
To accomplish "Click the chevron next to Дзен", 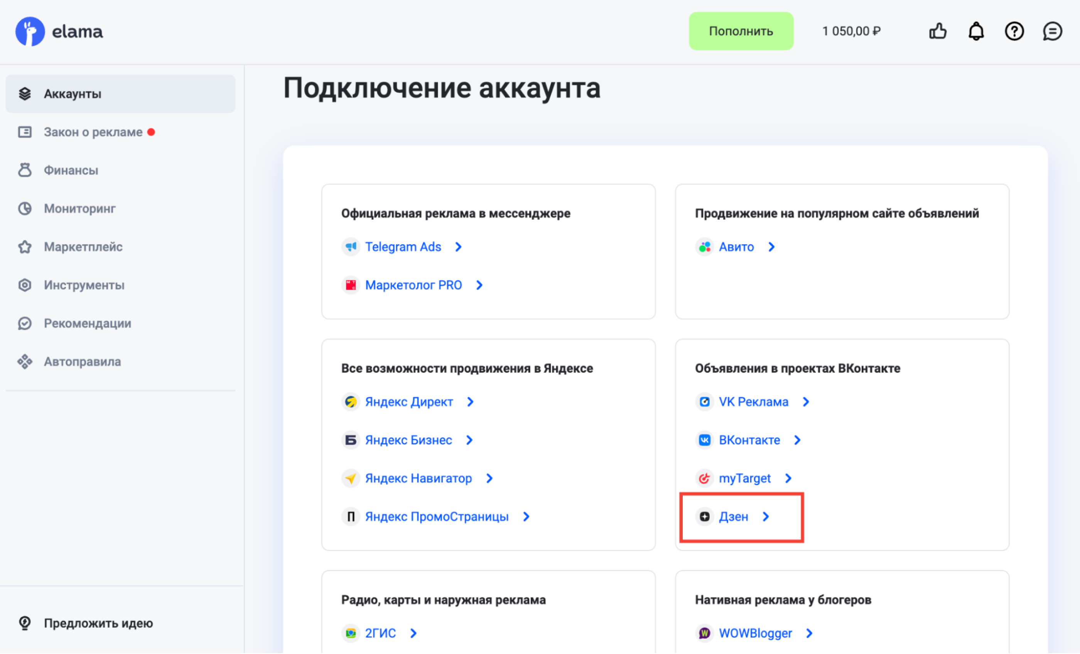I will pyautogui.click(x=766, y=517).
